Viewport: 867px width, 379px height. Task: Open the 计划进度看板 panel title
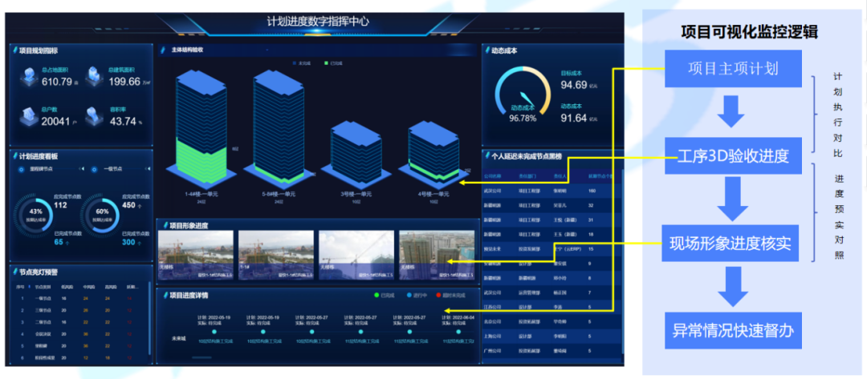click(x=39, y=156)
